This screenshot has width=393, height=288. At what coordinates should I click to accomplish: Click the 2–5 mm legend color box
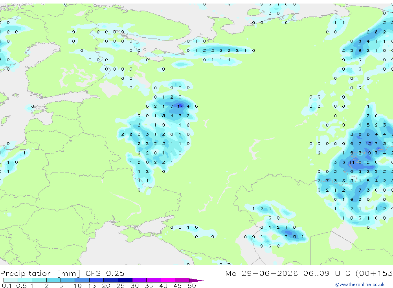tap(53, 280)
